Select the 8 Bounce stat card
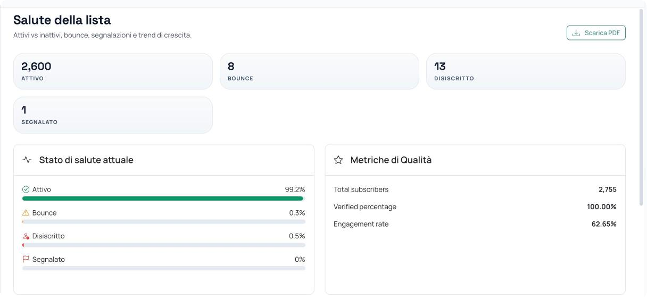 319,71
